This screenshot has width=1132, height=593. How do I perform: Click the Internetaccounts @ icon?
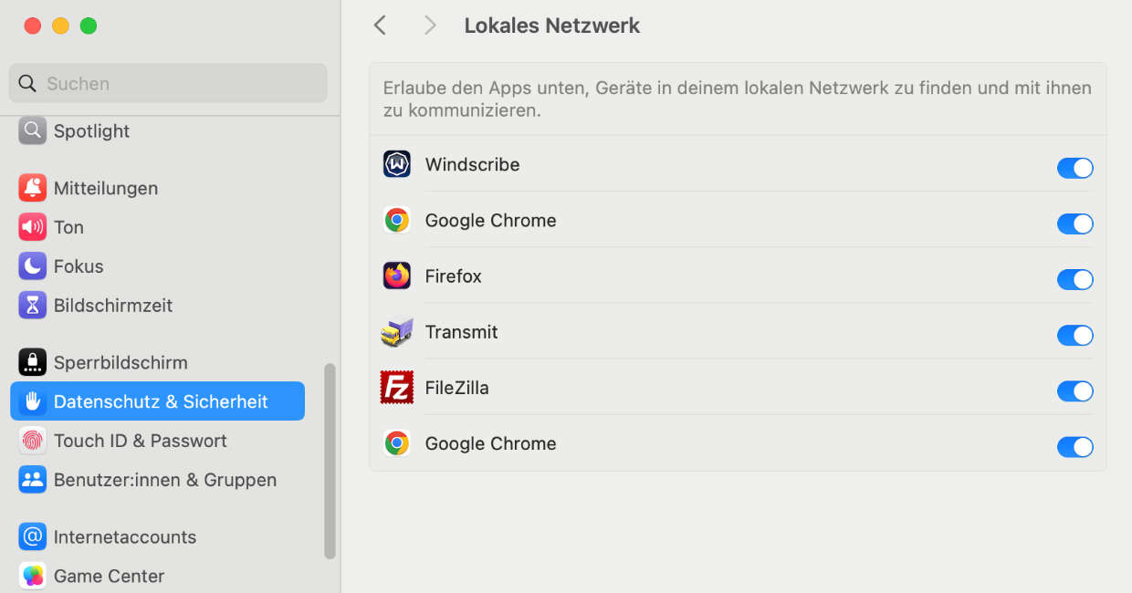(x=32, y=537)
